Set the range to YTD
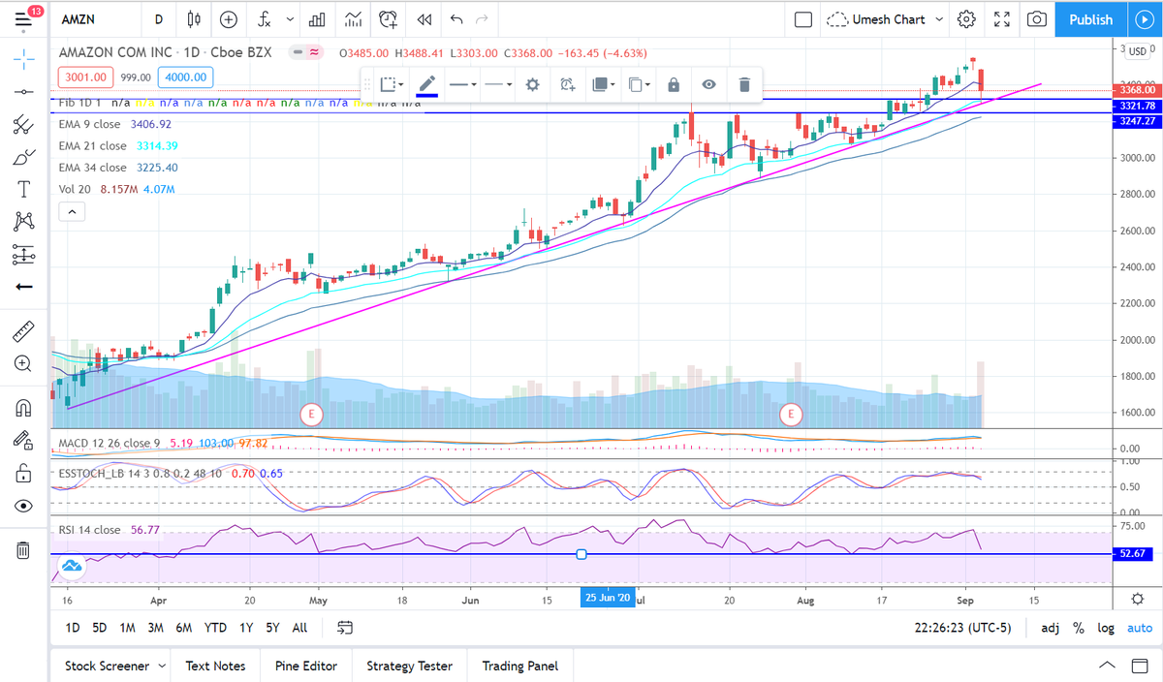The width and height of the screenshot is (1163, 682). [x=215, y=628]
